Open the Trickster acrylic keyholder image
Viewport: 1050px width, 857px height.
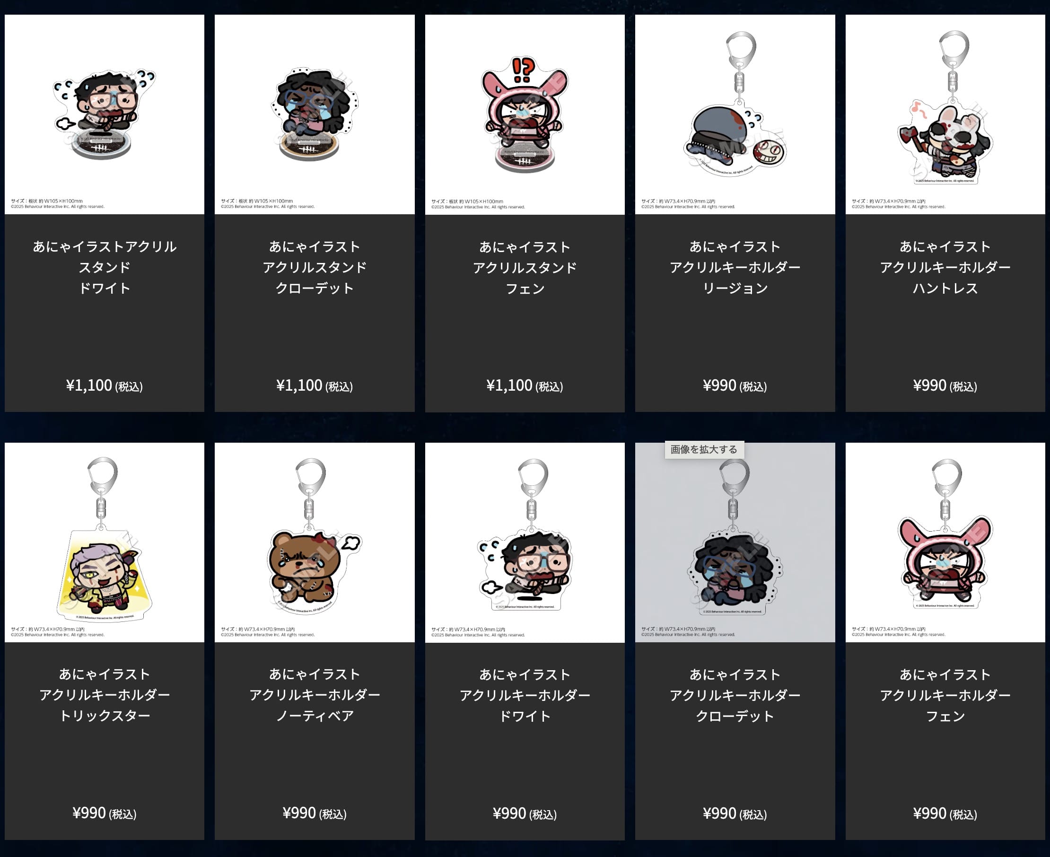(x=104, y=542)
